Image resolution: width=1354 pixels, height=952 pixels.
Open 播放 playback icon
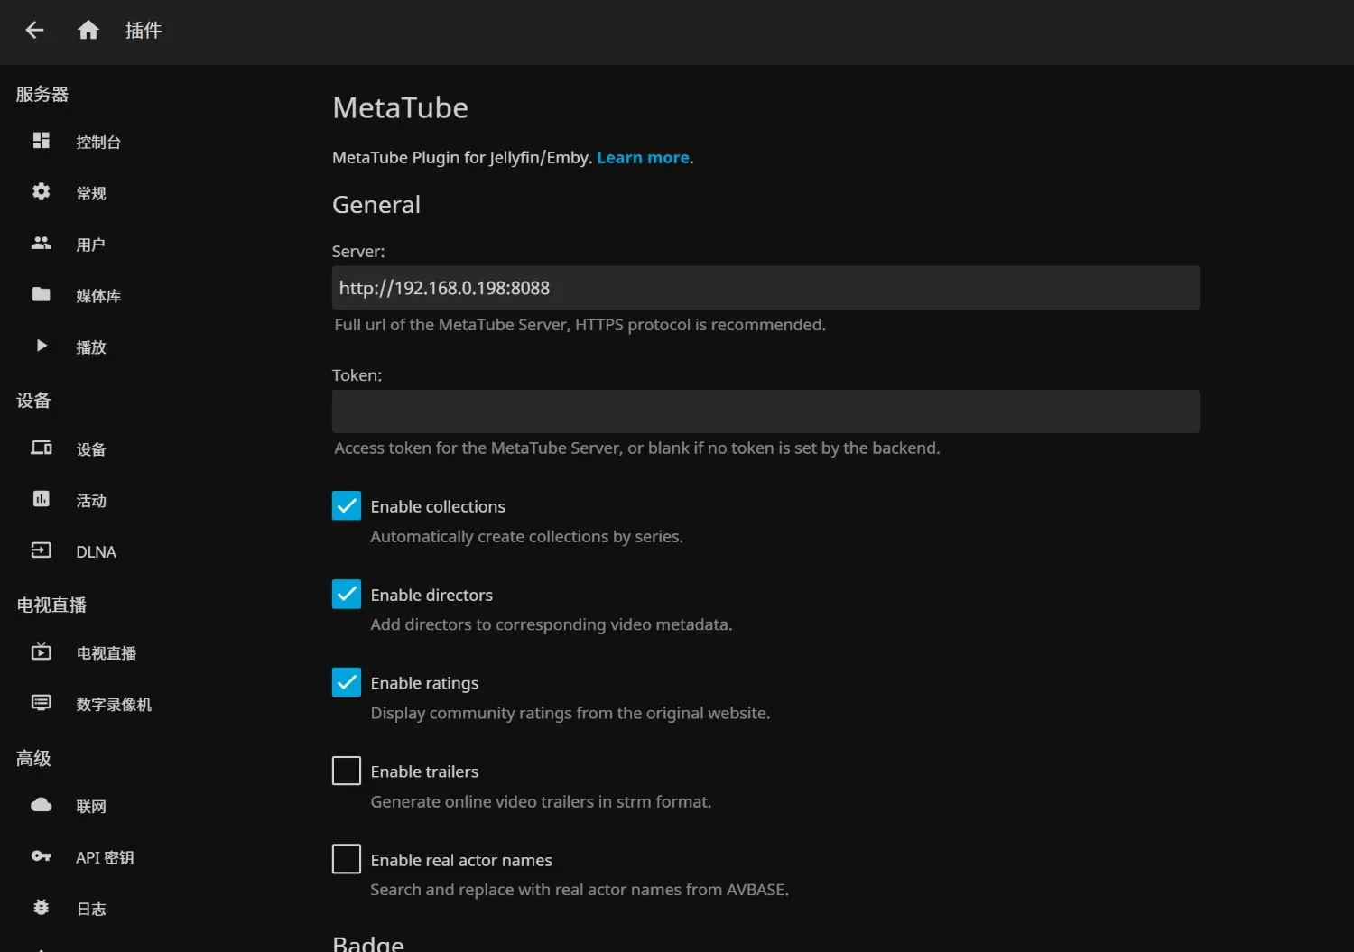[42, 346]
